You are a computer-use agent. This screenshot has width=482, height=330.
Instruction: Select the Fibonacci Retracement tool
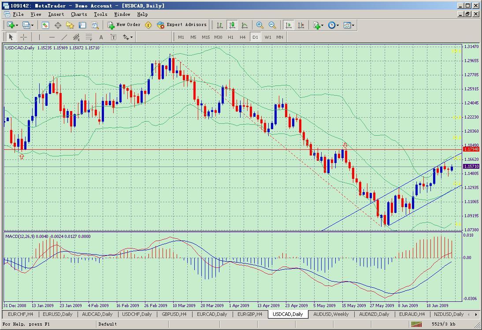pos(89,37)
